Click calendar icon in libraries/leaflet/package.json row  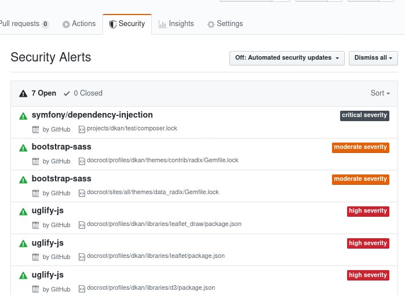tap(36, 257)
